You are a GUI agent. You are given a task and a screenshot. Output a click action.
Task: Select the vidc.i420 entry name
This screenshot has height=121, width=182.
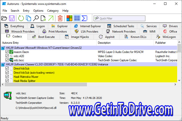[19, 56]
